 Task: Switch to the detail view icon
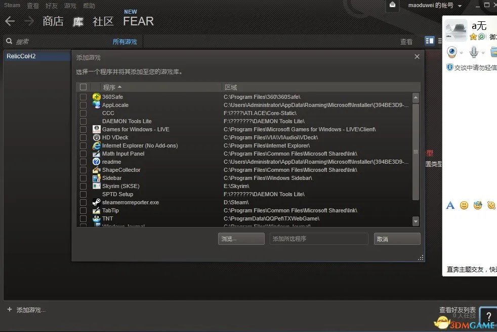tap(430, 41)
